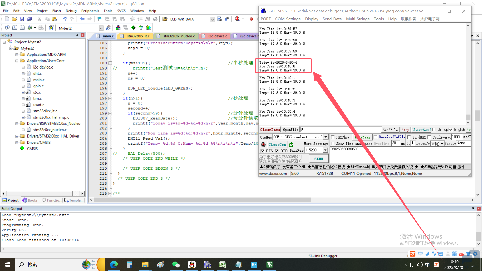The height and width of the screenshot is (271, 482).
Task: Click the Translate icon in build toolbar
Action: coord(7,28)
